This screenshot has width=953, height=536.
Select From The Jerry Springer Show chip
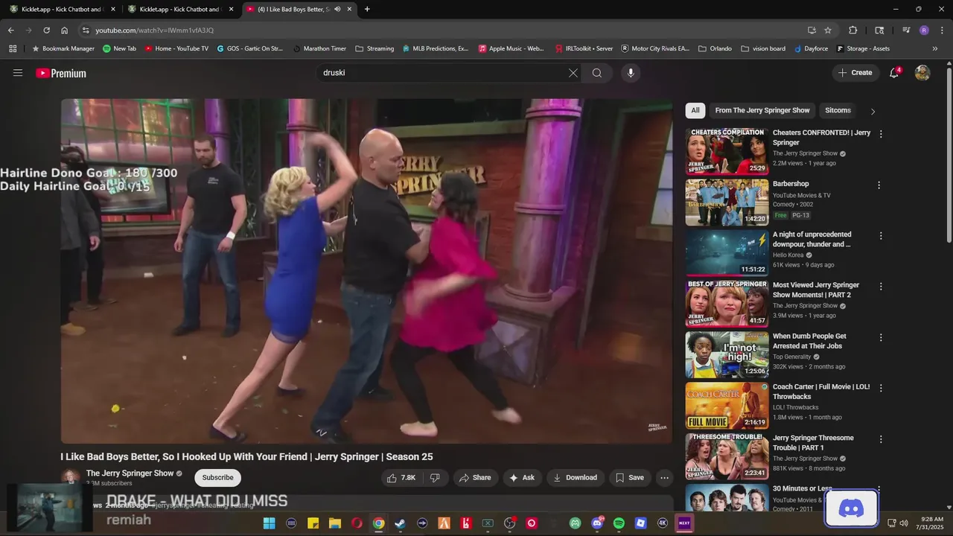(x=762, y=110)
